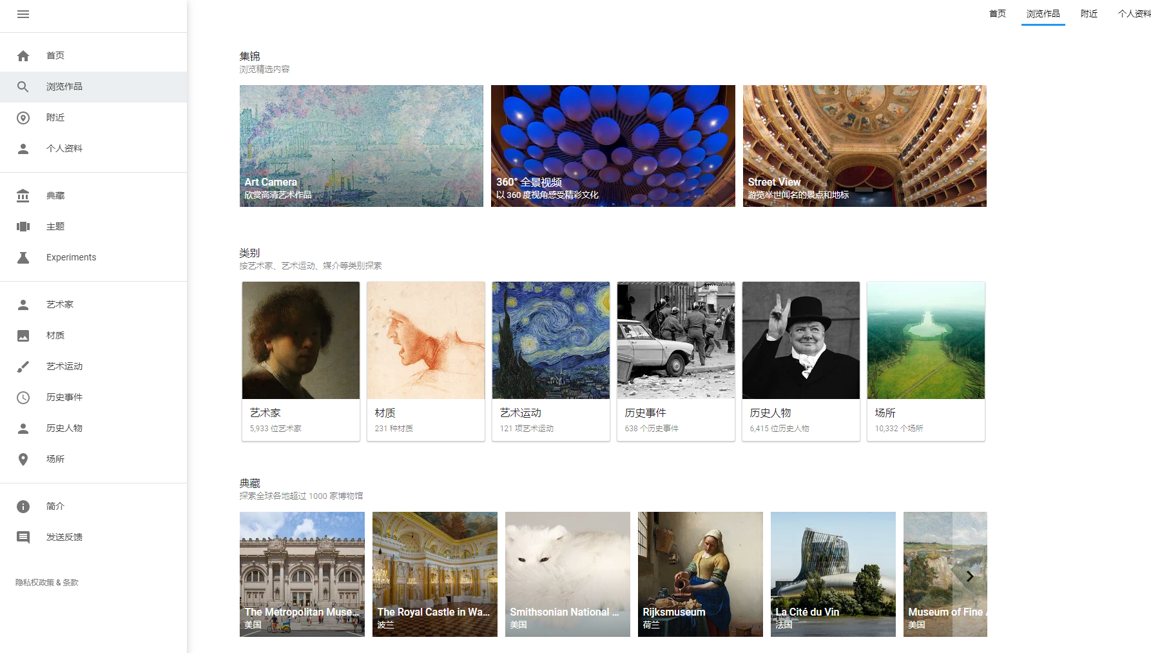Click the person icon beside 艺术家 in sidebar
1151x653 pixels.
[23, 304]
